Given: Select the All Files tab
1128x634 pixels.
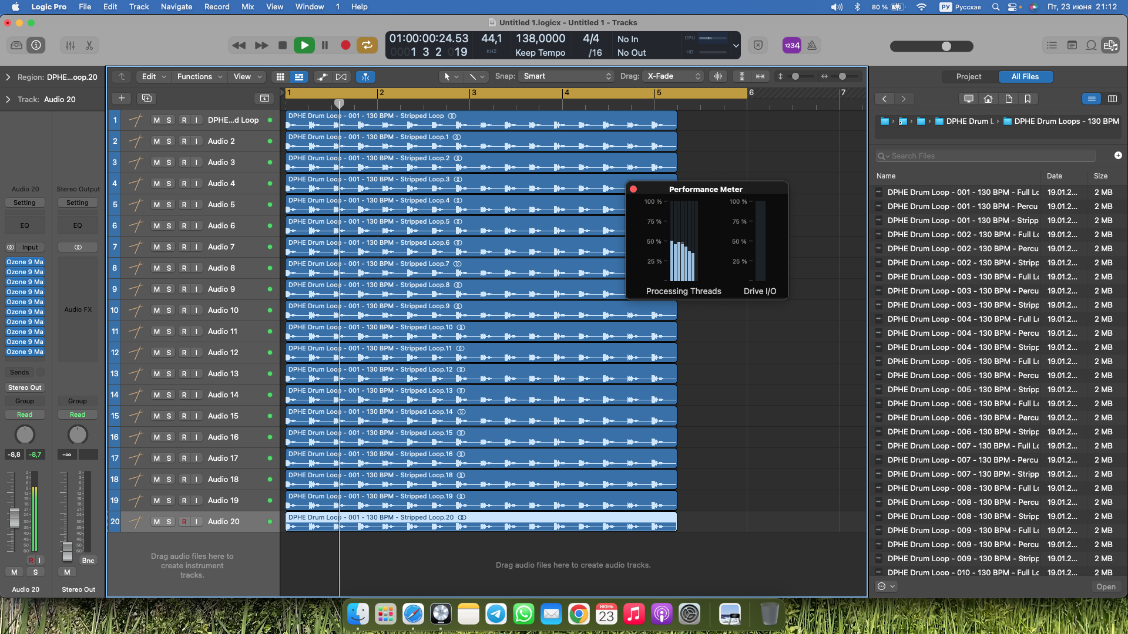Looking at the screenshot, I should click(1025, 77).
